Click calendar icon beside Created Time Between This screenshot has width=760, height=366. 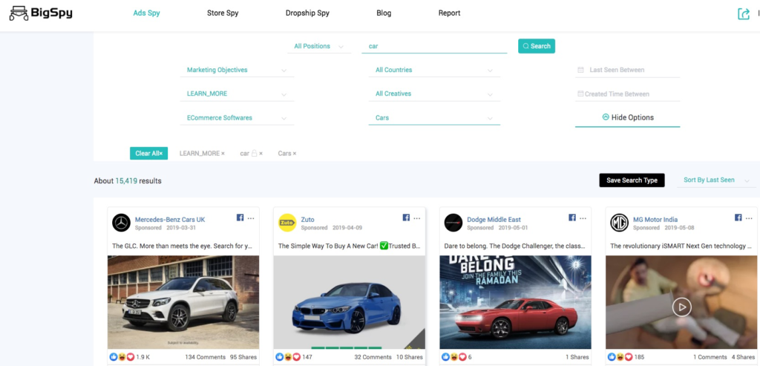click(x=580, y=94)
